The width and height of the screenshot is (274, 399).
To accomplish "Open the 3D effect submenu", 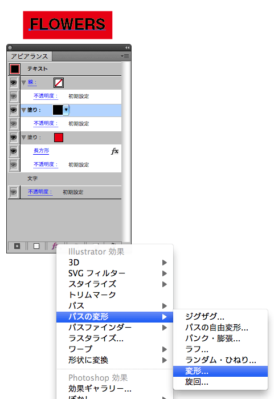I will click(114, 263).
